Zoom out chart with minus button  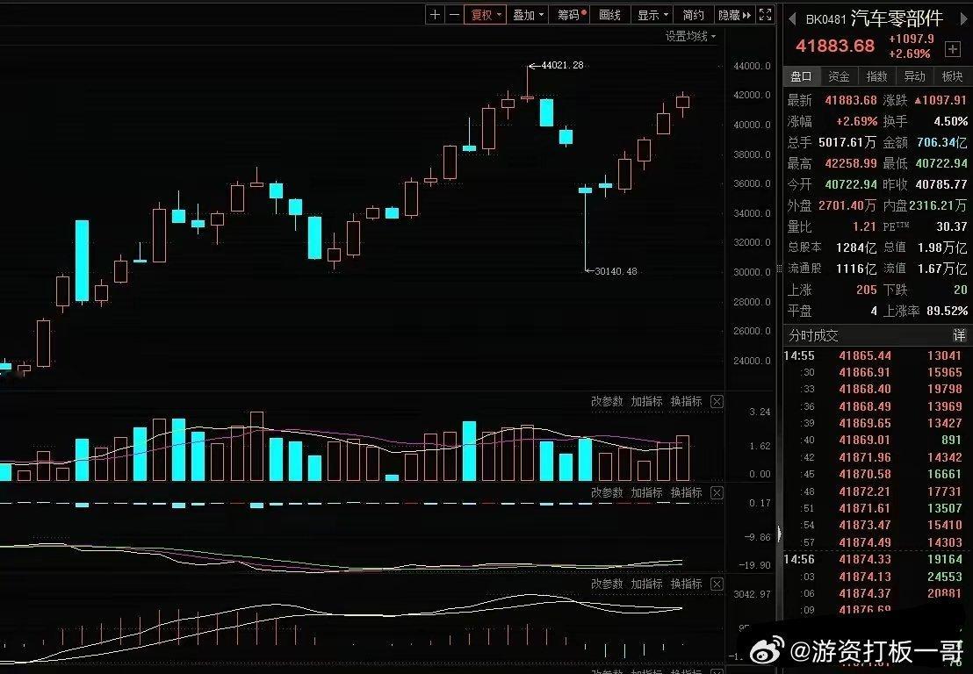[x=454, y=15]
